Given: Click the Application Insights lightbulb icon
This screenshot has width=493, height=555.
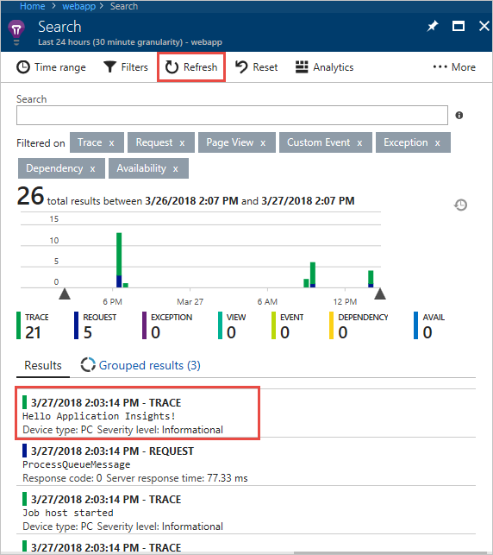Looking at the screenshot, I should click(x=16, y=32).
